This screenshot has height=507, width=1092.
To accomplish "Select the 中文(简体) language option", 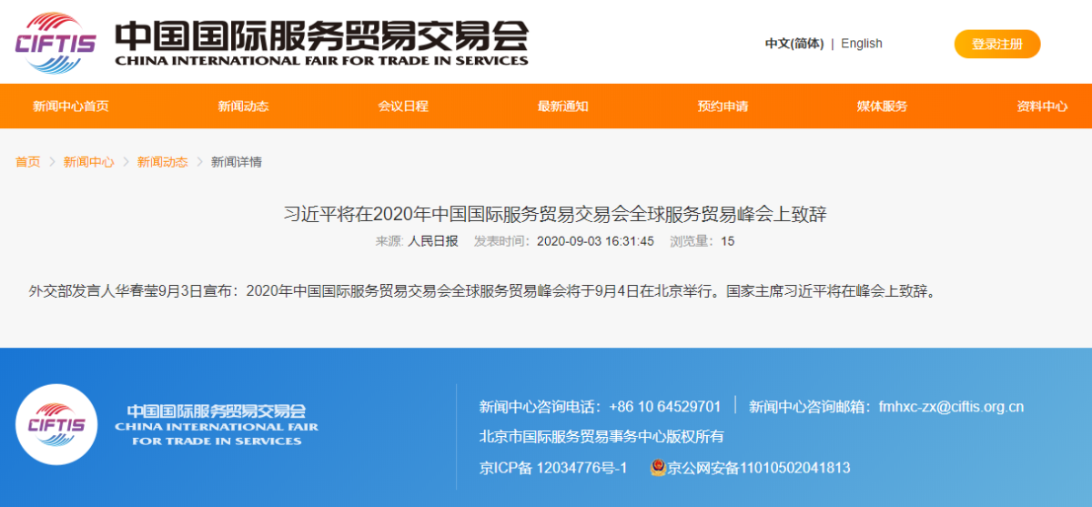I will [794, 44].
